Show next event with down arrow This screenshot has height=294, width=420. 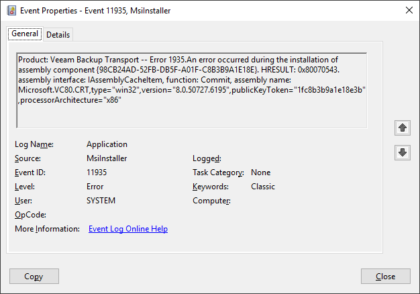(403, 152)
